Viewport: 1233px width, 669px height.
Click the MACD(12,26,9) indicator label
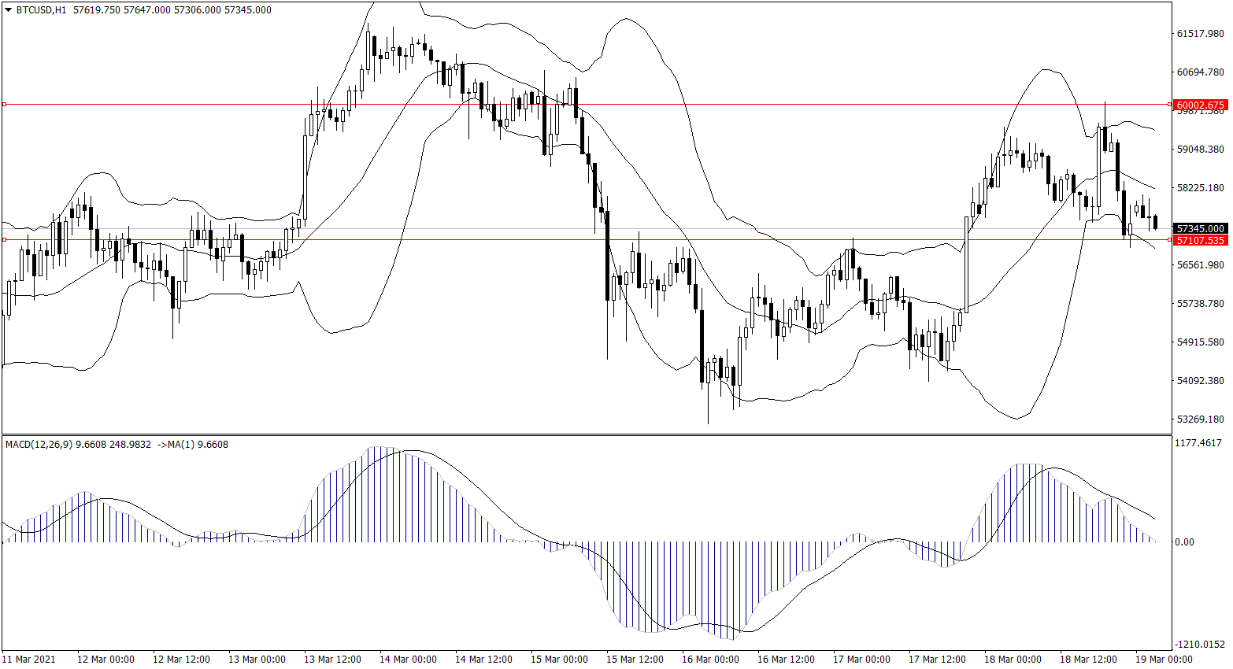[39, 445]
